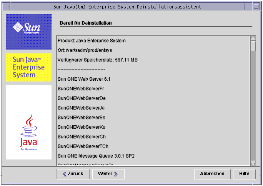Minimize the window with the title bar dot button

pos(248,7)
